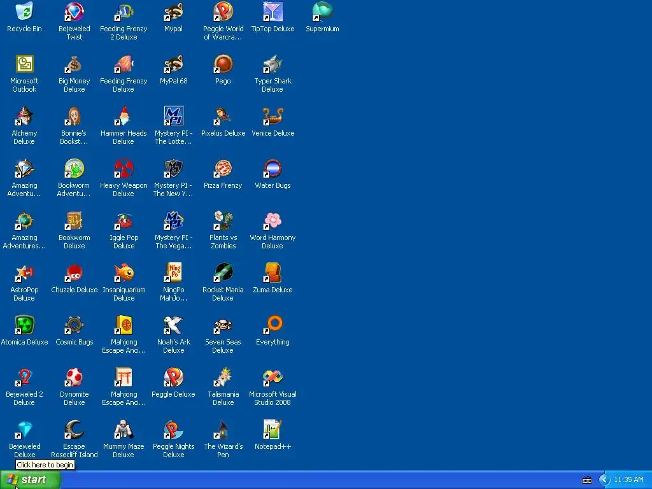This screenshot has height=489, width=652.
Task: Select the Amazing Adventures diamond icon
Action: click(x=24, y=168)
